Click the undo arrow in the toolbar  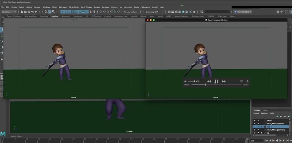click(x=33, y=12)
